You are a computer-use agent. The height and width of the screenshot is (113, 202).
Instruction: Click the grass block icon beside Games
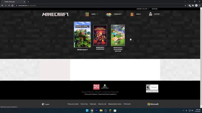(x=87, y=14)
